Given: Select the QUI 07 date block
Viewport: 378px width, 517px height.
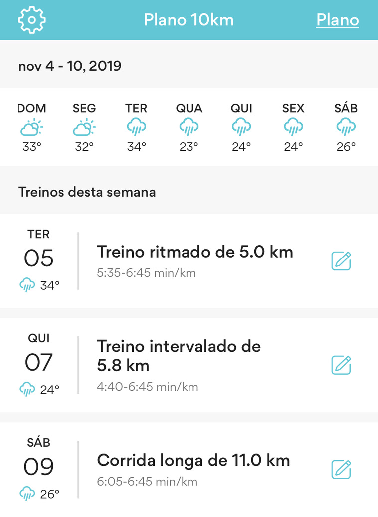Looking at the screenshot, I should 39,365.
